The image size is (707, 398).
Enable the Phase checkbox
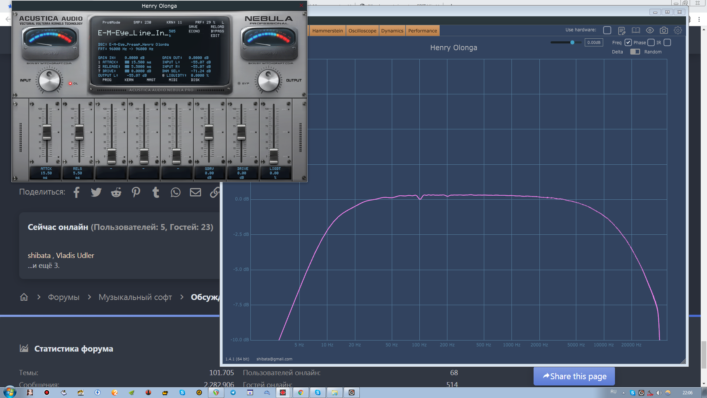pos(651,42)
